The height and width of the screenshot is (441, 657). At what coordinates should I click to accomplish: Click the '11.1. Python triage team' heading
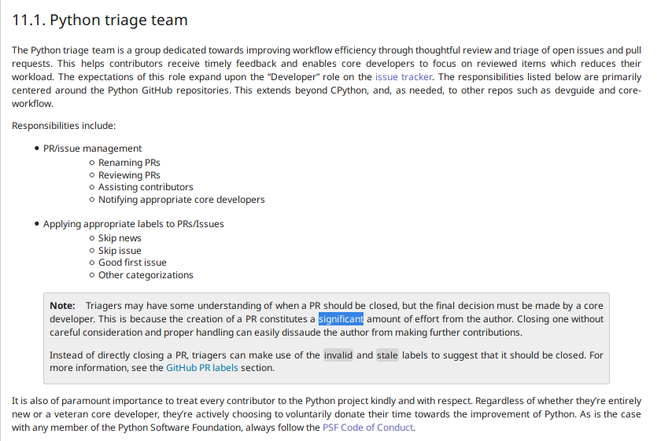coord(100,20)
